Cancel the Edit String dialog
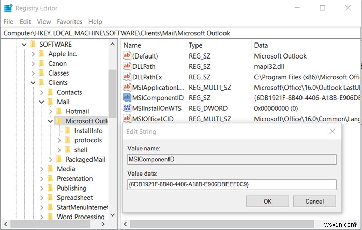 (314, 201)
